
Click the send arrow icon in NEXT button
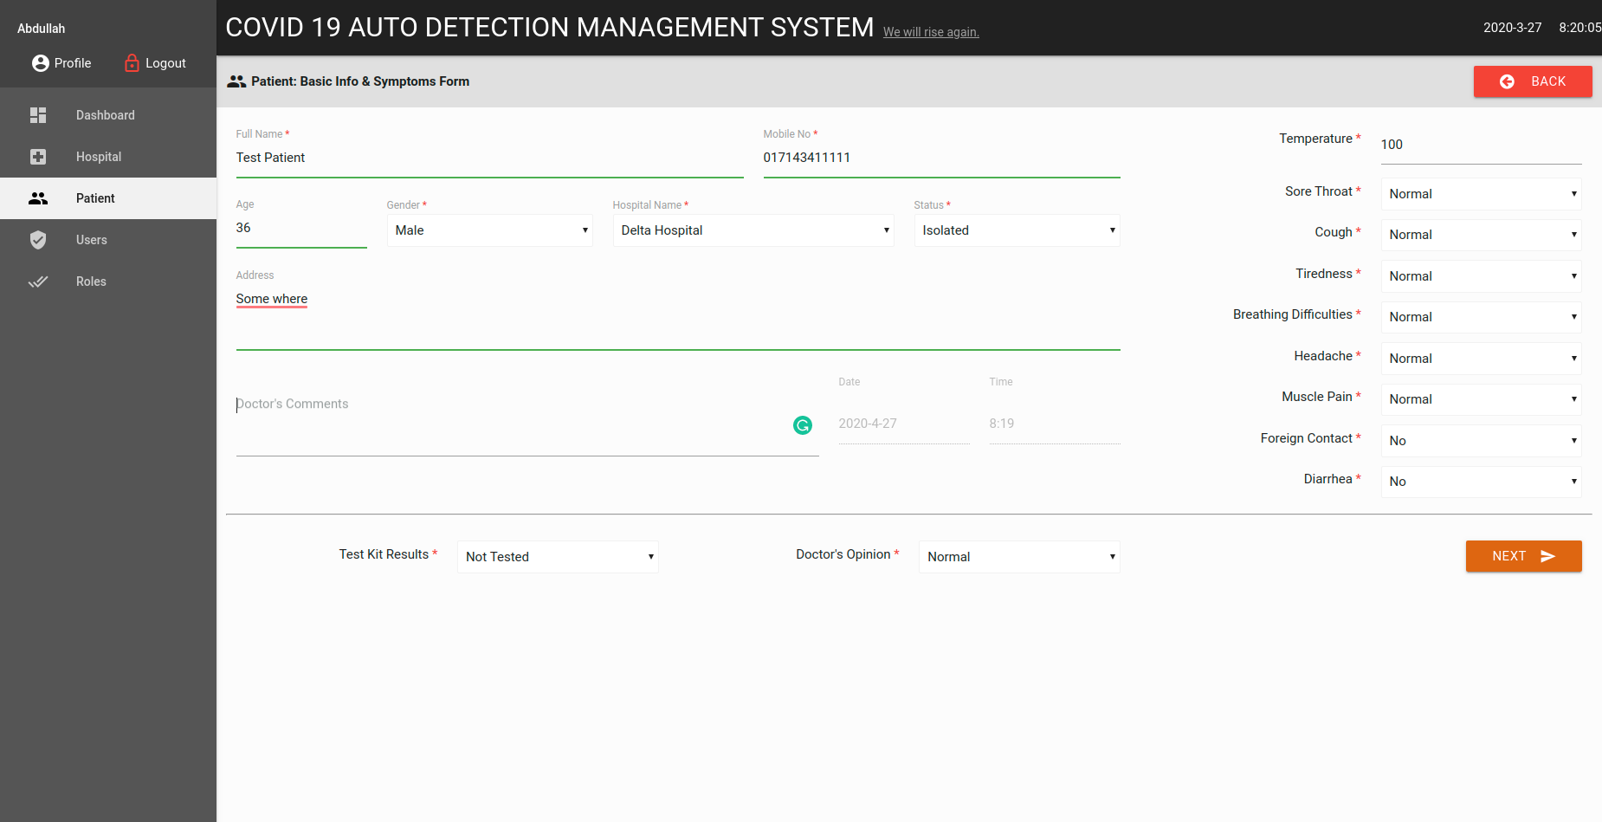(x=1548, y=556)
